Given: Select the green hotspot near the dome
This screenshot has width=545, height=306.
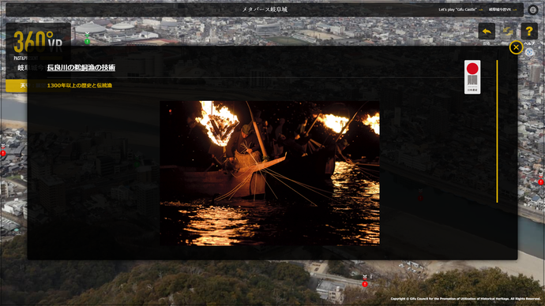Looking at the screenshot, I should click(87, 41).
